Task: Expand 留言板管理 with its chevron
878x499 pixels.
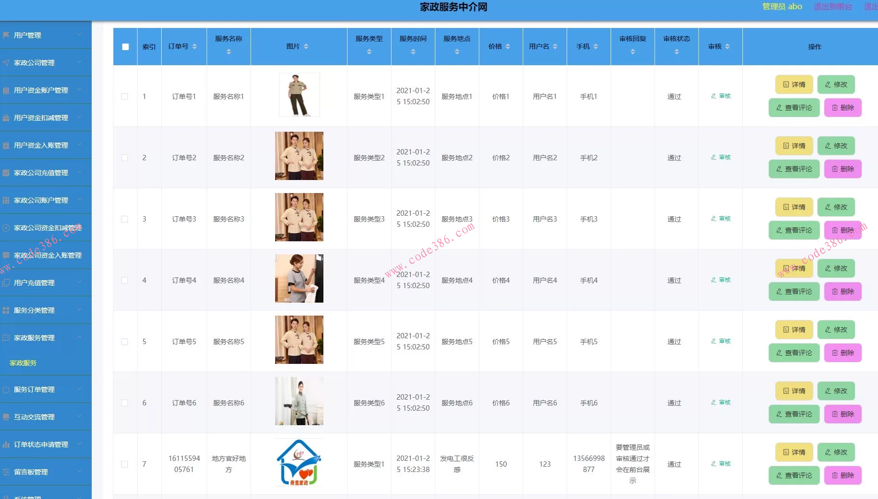Action: pos(79,471)
